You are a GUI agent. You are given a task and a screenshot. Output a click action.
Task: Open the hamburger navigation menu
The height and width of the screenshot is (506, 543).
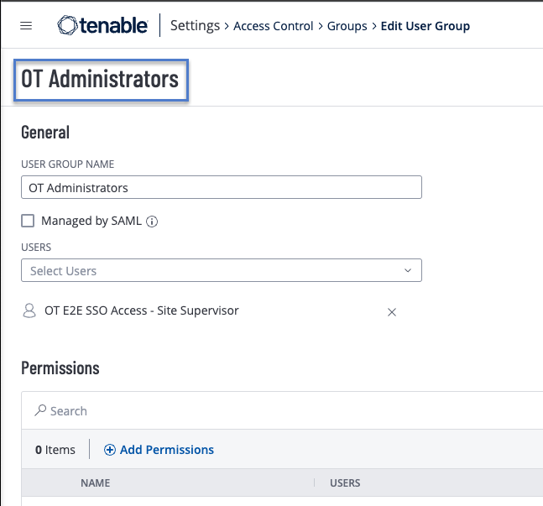(26, 26)
